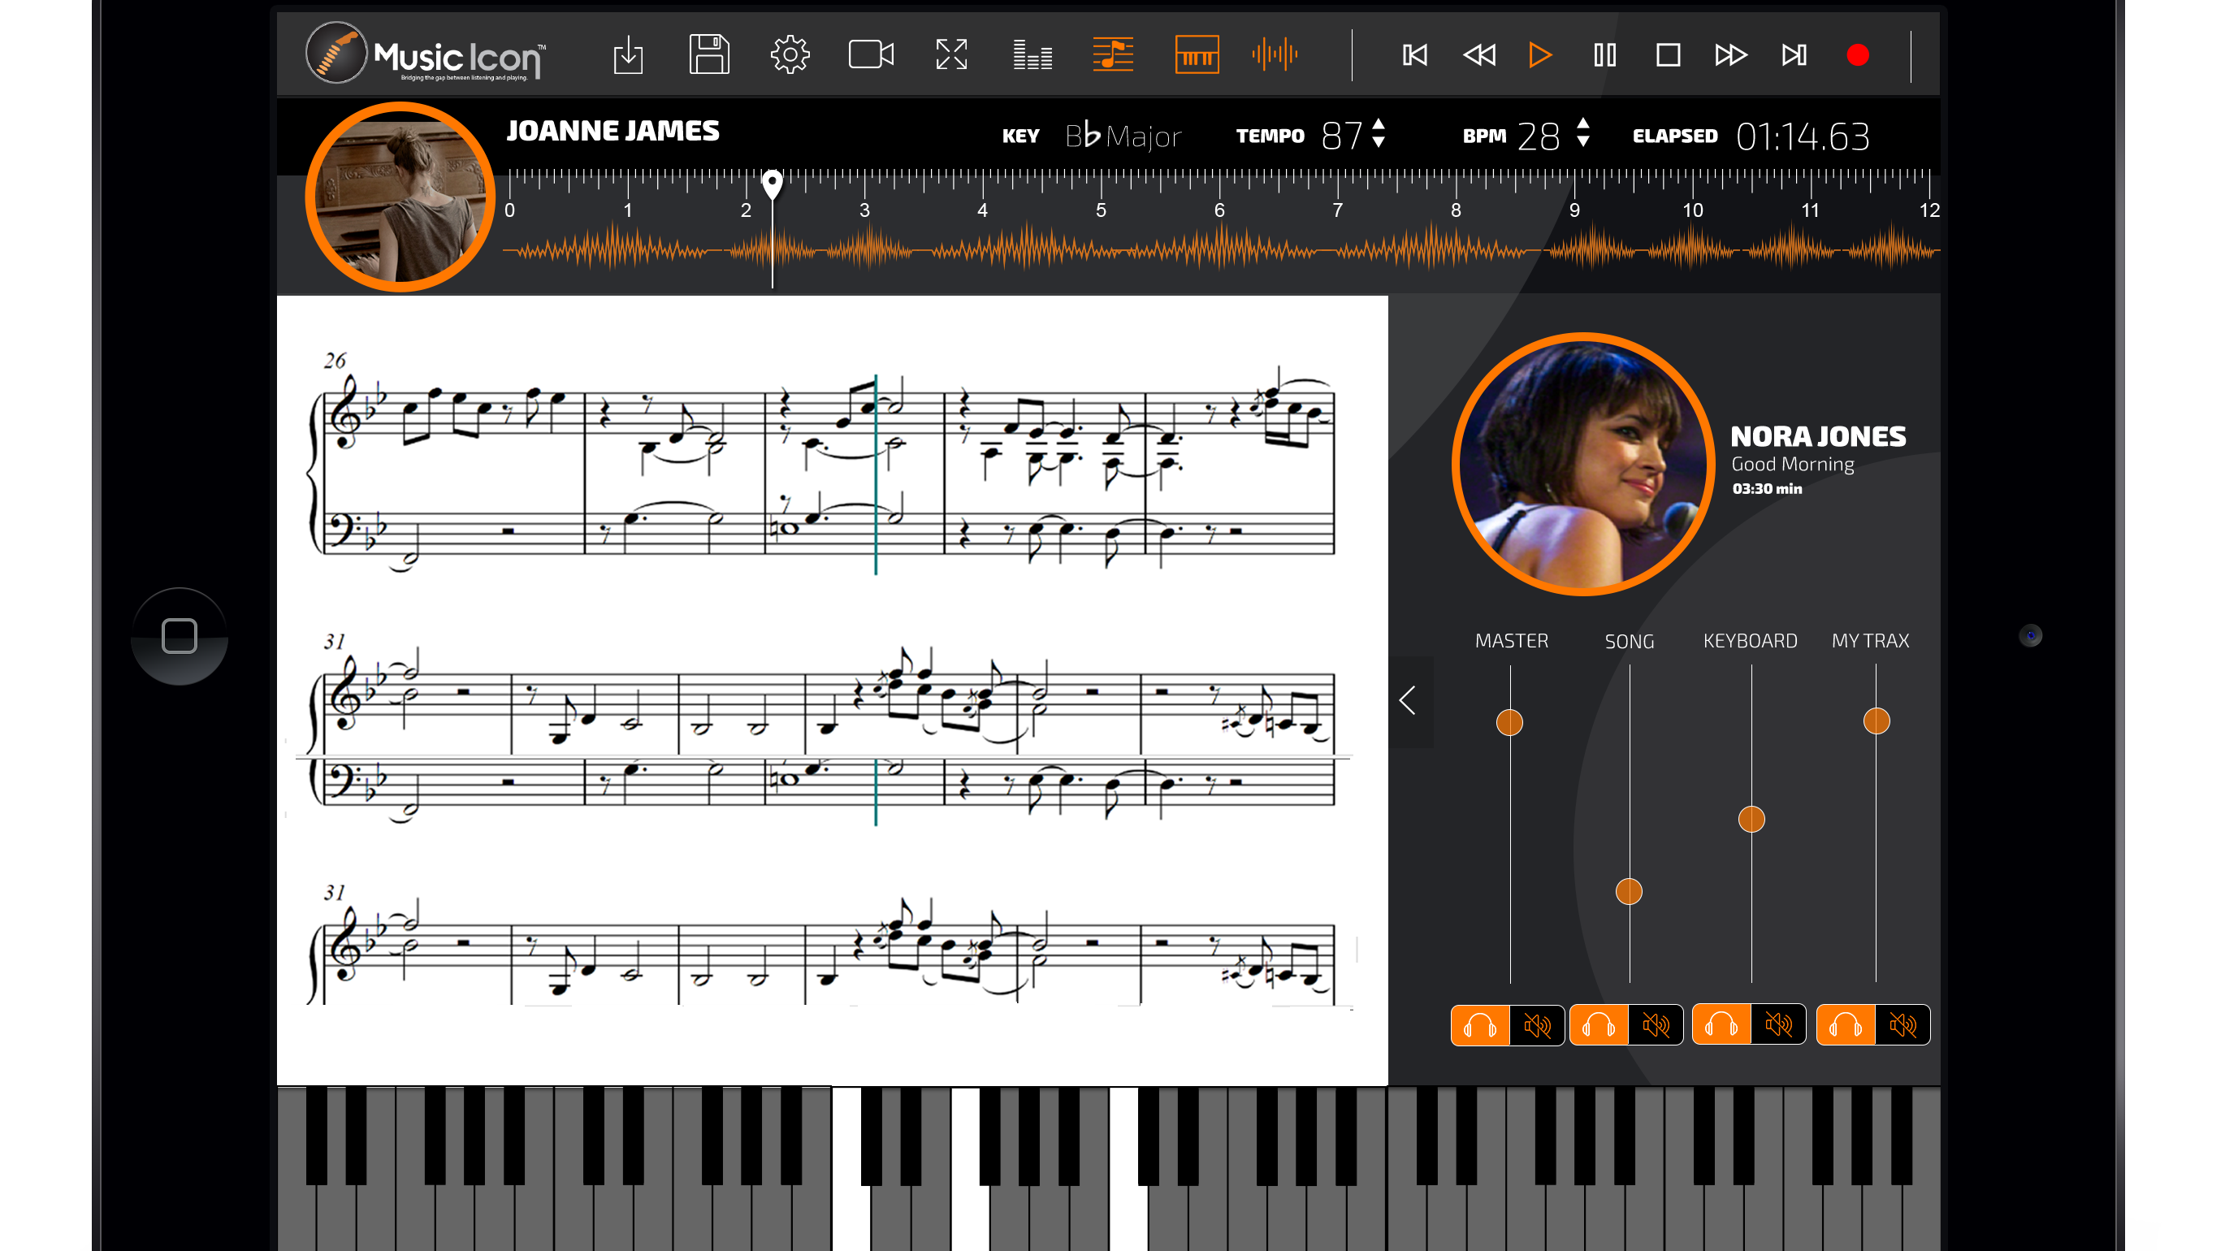Toggle MY TRAX mute speaker button

coord(1902,1025)
